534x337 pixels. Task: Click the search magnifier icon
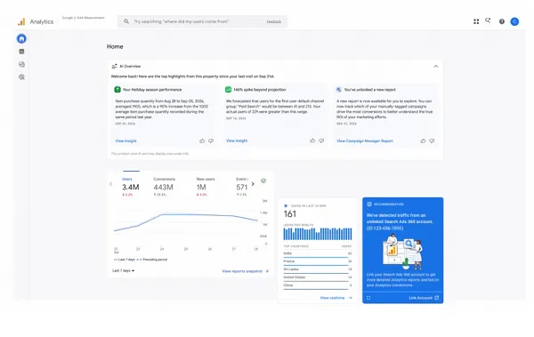(126, 21)
